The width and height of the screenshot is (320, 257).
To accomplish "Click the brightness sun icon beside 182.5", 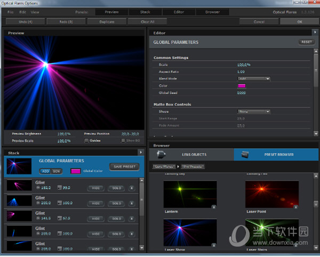I will pyautogui.click(x=38, y=188).
